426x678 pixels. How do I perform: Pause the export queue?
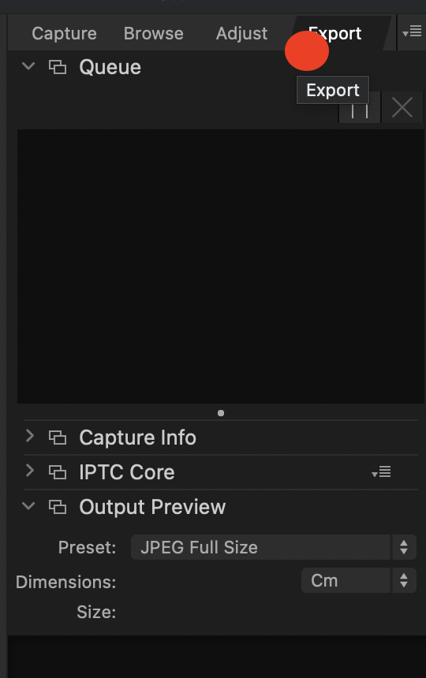[x=360, y=107]
